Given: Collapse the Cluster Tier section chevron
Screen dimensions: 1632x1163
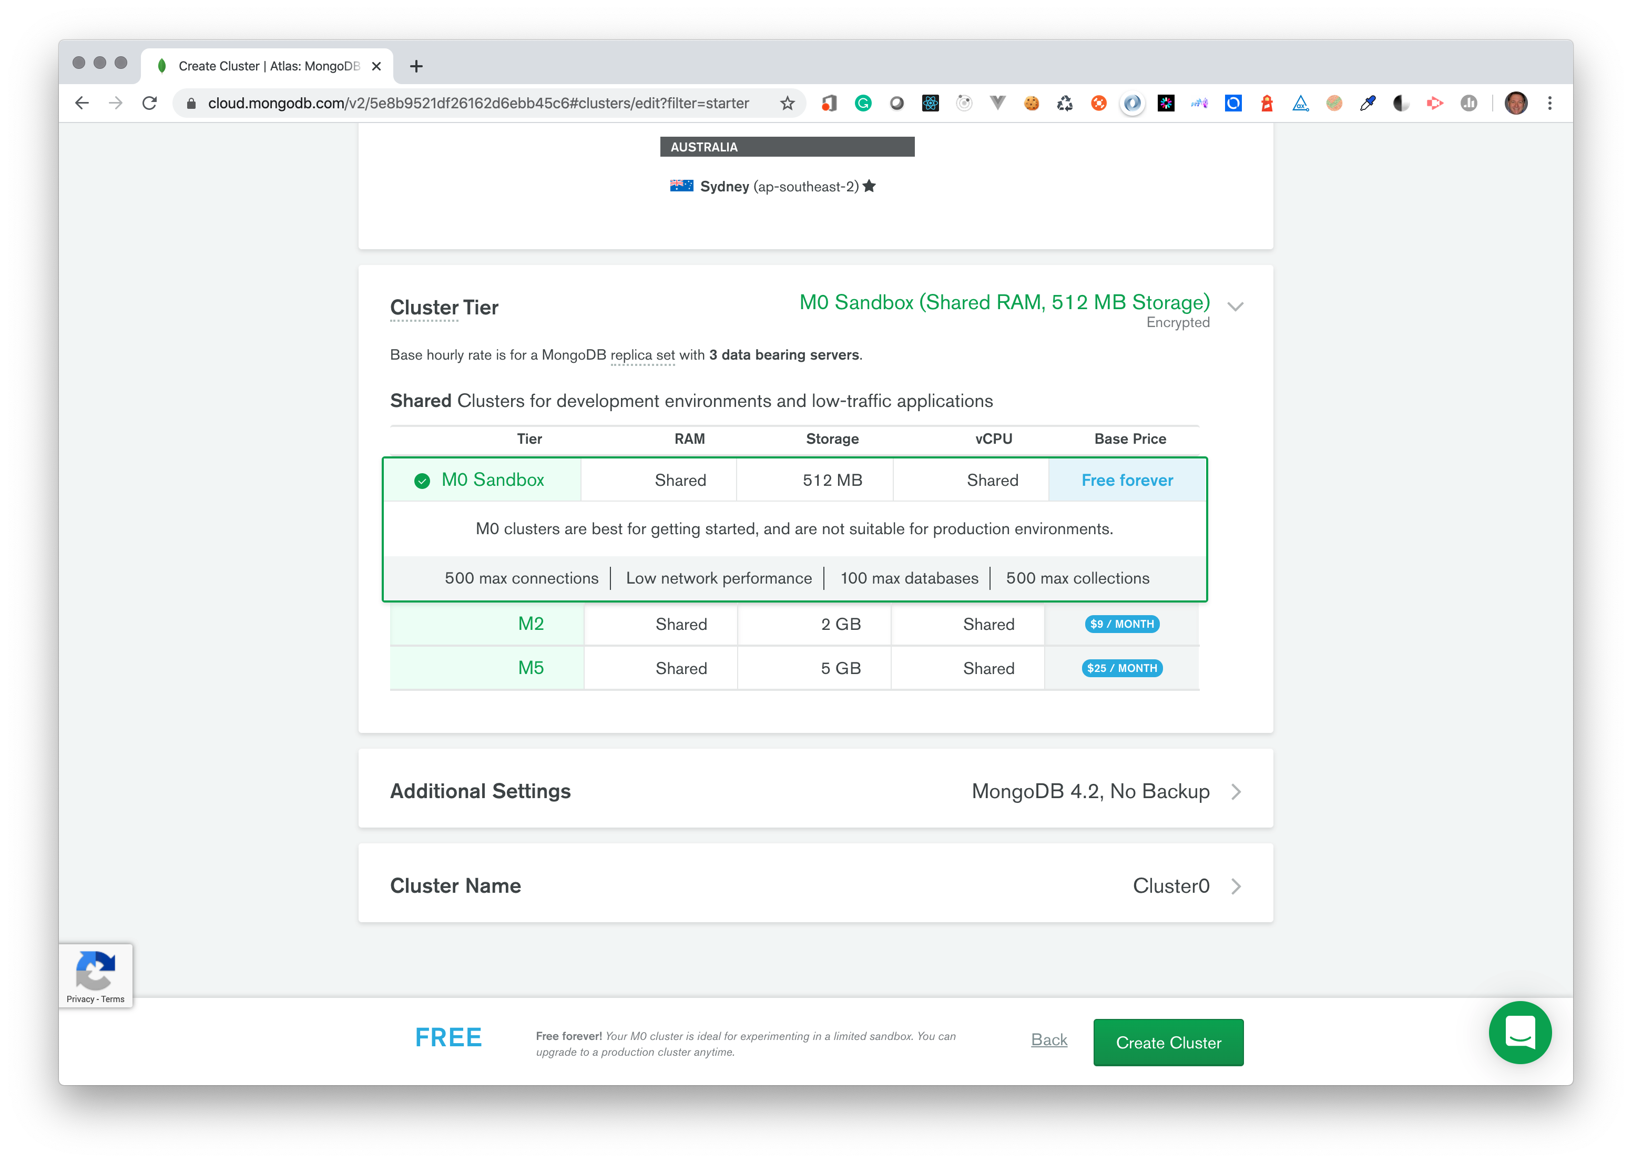Looking at the screenshot, I should click(1235, 307).
